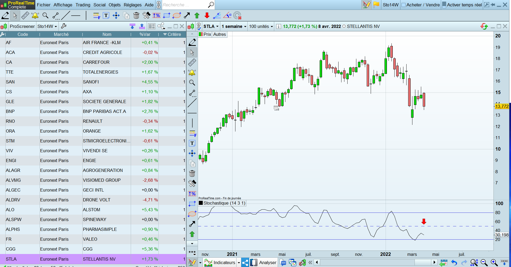The image size is (511, 267).
Task: Pick the percentage variation tool in top toolbar
Action: click(x=157, y=16)
